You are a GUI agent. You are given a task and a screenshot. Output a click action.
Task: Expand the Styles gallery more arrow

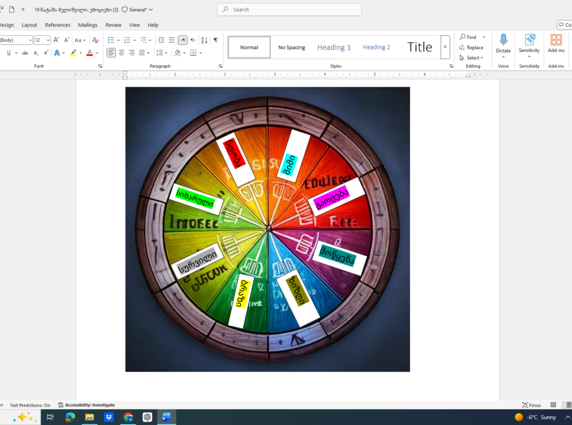tap(445, 47)
